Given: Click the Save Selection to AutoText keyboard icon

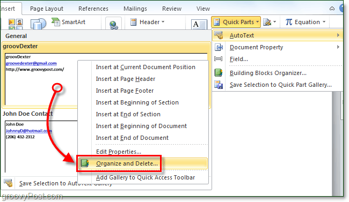Looking at the screenshot, I should point(8,183).
